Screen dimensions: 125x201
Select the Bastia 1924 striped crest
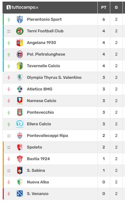[x=20, y=159]
